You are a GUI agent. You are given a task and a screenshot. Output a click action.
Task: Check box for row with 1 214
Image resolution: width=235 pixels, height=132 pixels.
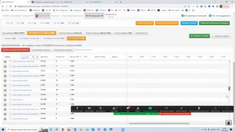[10, 71]
